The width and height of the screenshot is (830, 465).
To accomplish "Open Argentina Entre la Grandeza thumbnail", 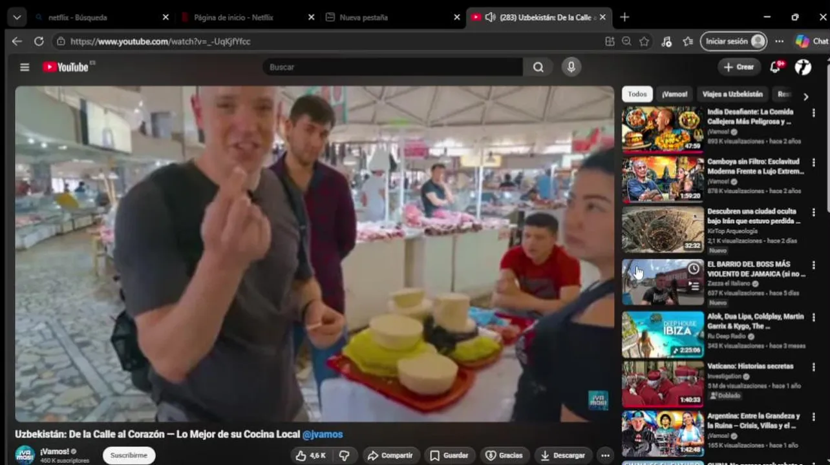I will (x=663, y=434).
